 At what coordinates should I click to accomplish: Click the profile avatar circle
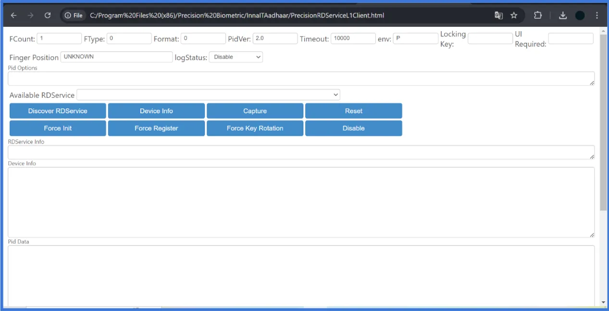tap(580, 15)
